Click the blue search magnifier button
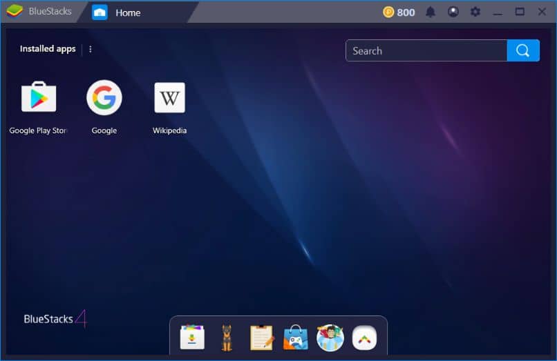Screen dimensions: 557x361 523,50
